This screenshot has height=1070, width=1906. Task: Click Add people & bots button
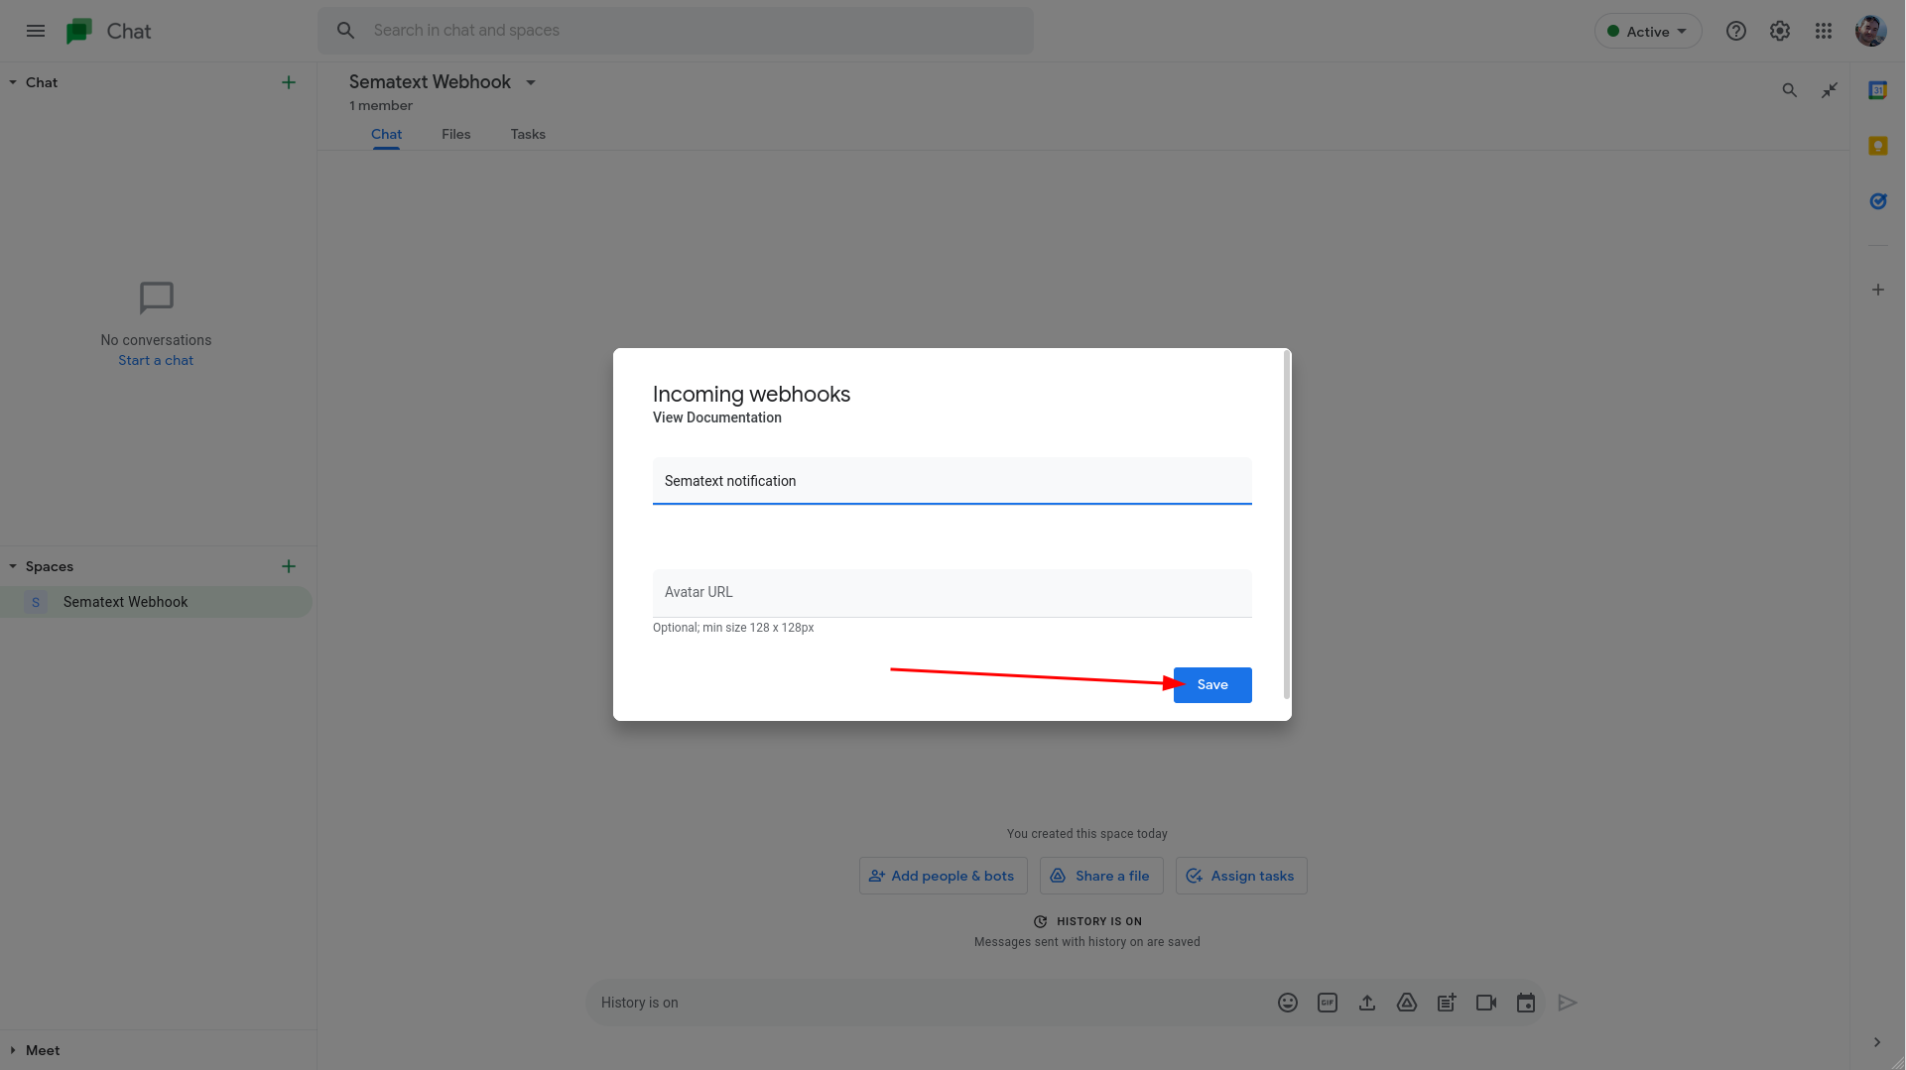(x=943, y=876)
